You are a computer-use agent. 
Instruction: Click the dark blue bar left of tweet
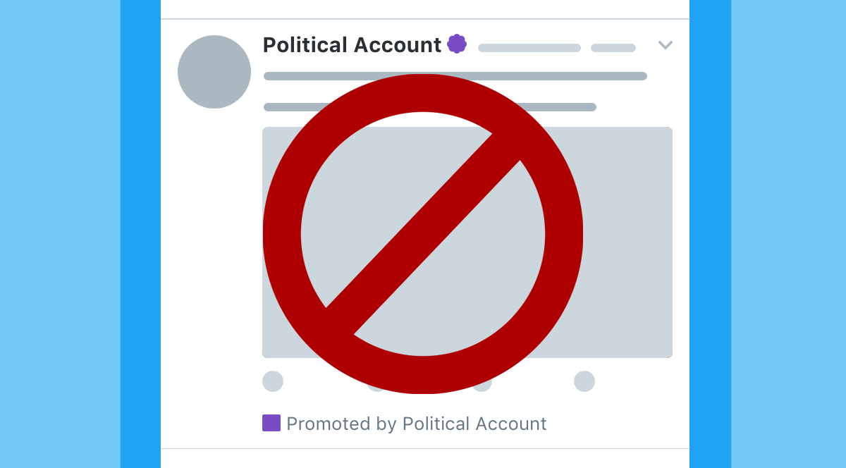tap(140, 234)
